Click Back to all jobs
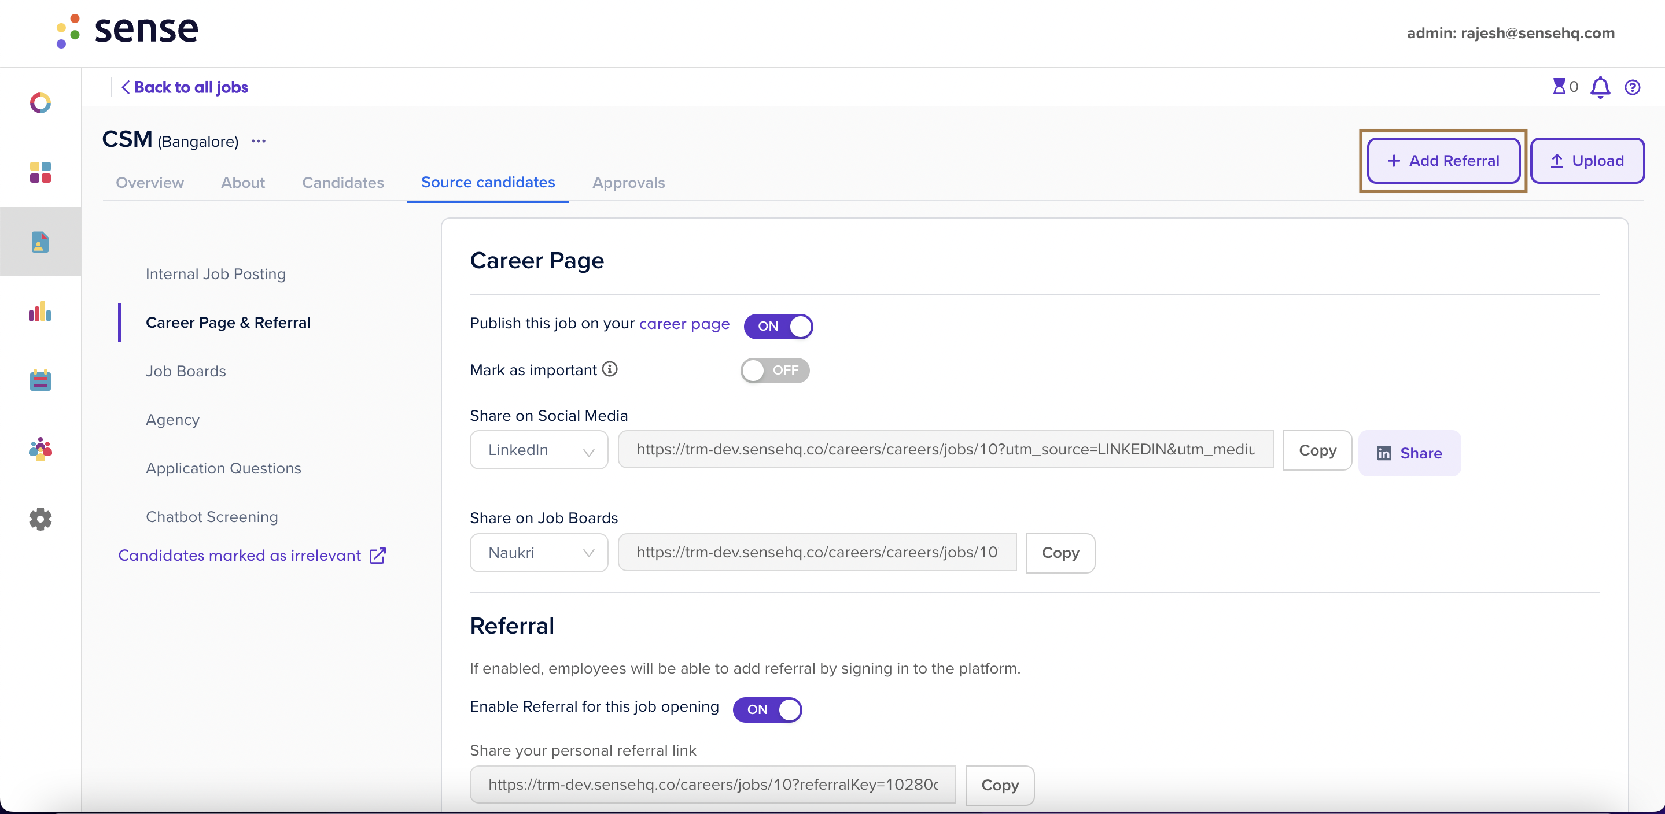 [185, 87]
